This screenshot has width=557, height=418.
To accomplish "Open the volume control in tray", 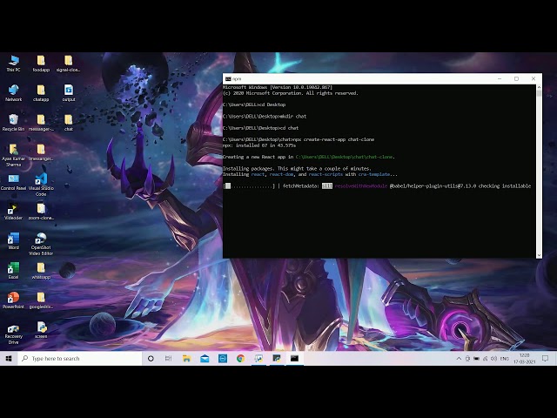I will [x=493, y=358].
